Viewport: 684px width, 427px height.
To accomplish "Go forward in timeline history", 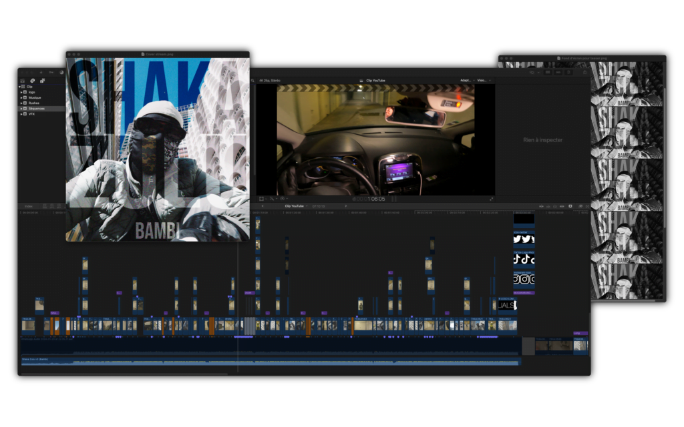I will click(x=346, y=206).
